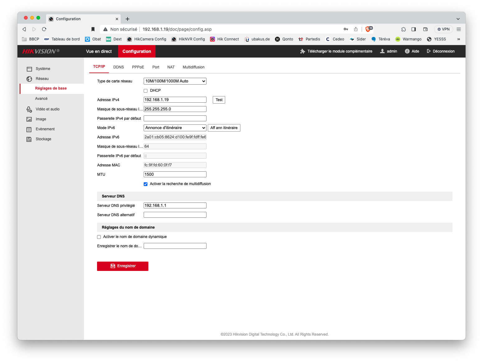The height and width of the screenshot is (363, 483).
Task: Open the Evènement calendar icon
Action: click(29, 129)
